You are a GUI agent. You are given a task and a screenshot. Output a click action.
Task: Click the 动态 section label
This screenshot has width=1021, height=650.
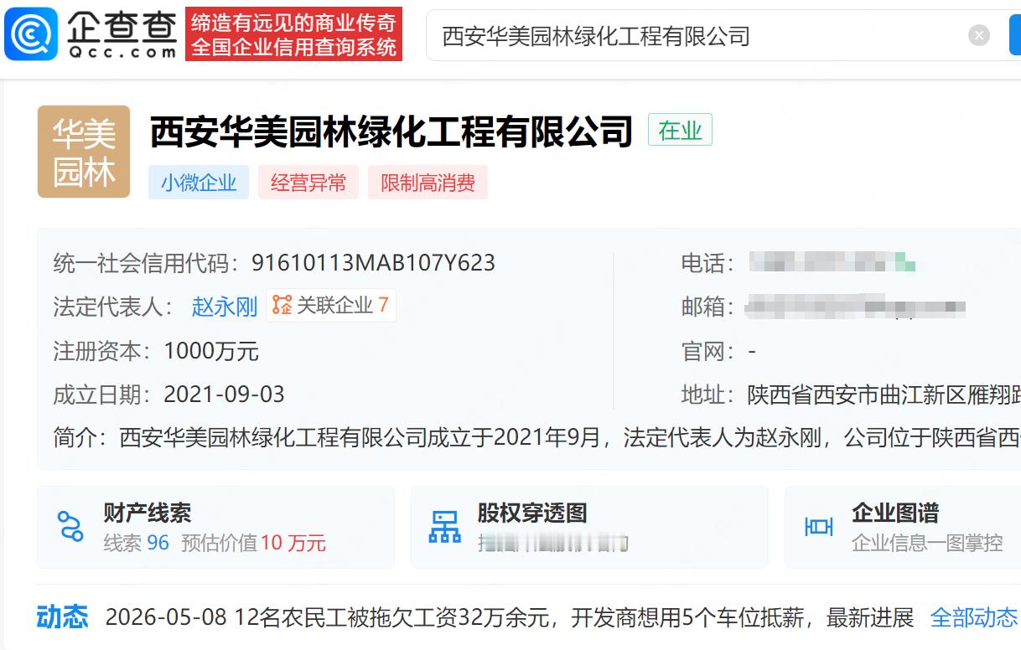pyautogui.click(x=62, y=617)
